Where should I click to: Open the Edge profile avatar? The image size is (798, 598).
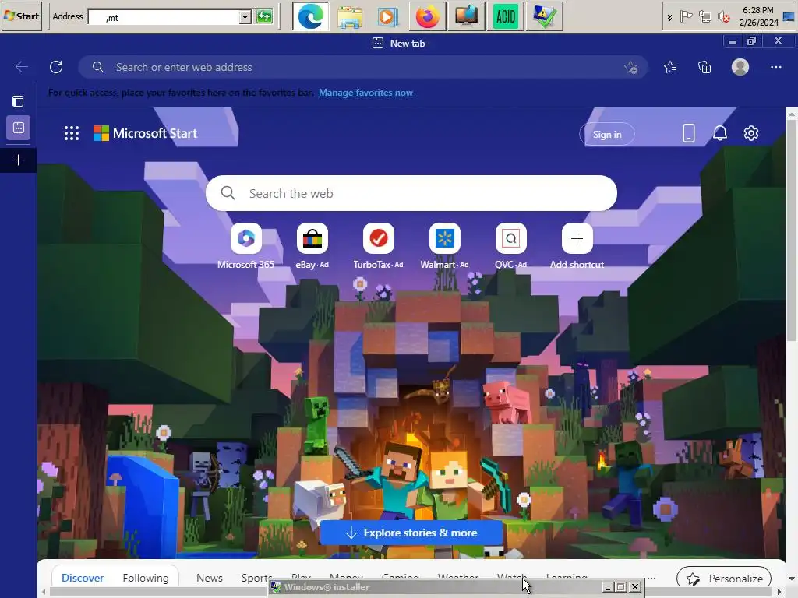pyautogui.click(x=740, y=67)
